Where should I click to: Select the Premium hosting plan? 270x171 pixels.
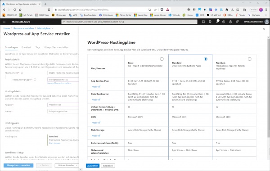(x=249, y=59)
